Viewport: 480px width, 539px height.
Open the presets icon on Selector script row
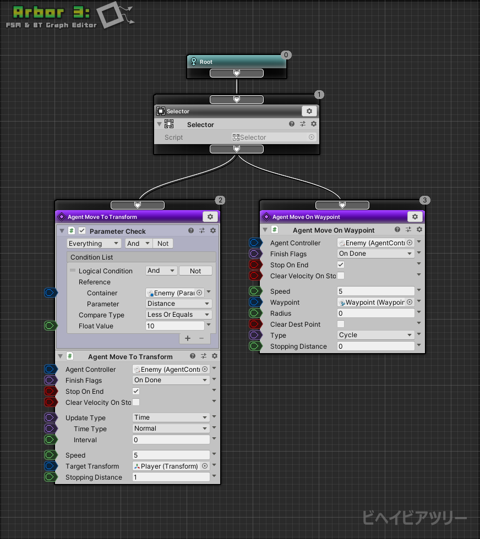[303, 125]
